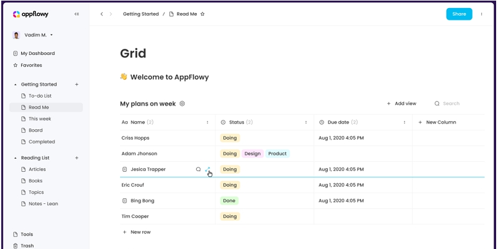Screen dimensions: 498x249
Task: Click the Grid page title
Action: tap(133, 53)
